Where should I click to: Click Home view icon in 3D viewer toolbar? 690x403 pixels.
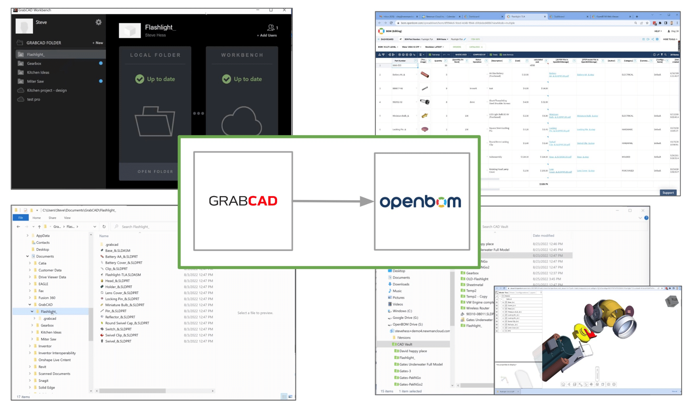click(x=563, y=384)
